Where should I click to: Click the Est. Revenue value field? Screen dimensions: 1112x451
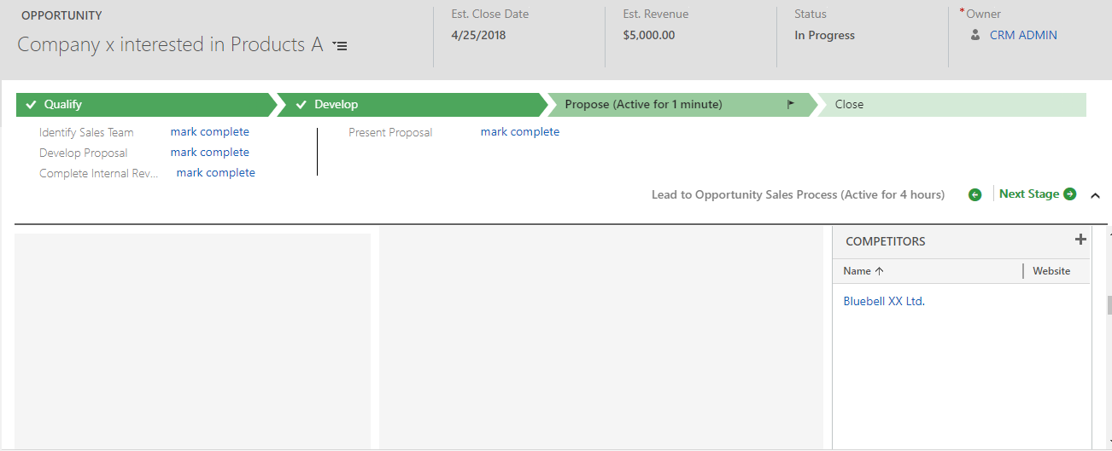(x=649, y=36)
